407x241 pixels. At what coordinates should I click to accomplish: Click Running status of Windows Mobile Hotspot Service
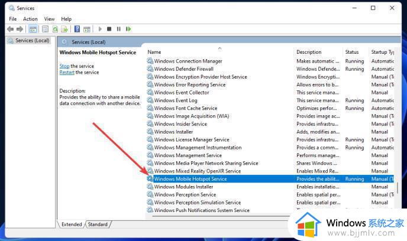coord(354,179)
